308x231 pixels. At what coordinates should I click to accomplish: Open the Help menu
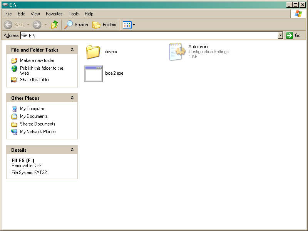(x=89, y=14)
